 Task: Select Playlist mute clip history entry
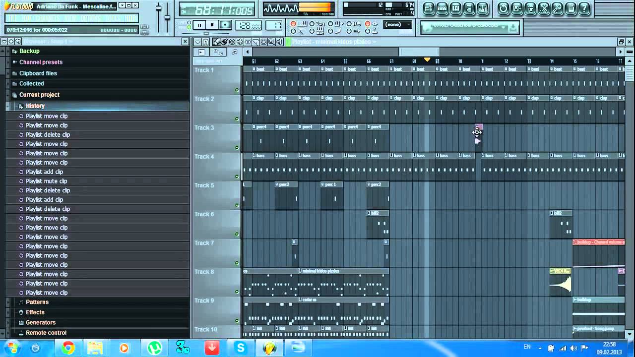click(47, 181)
